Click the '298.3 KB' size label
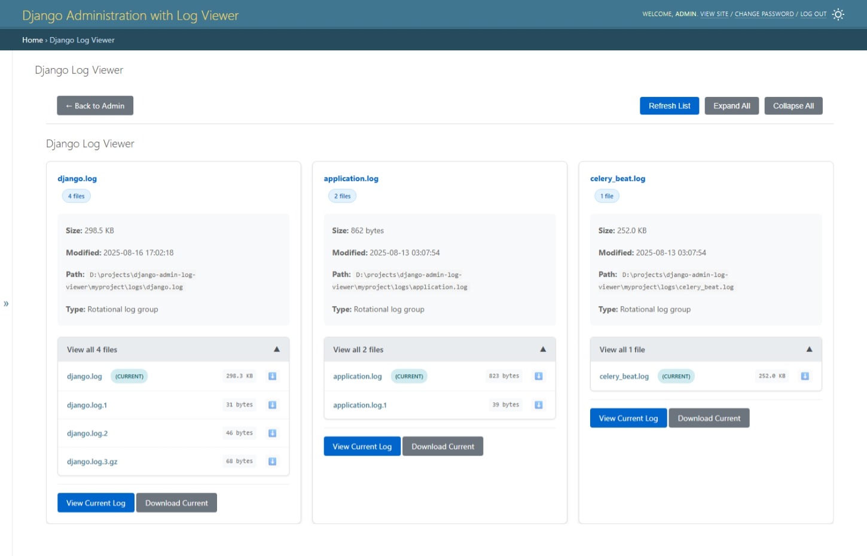 (x=239, y=376)
